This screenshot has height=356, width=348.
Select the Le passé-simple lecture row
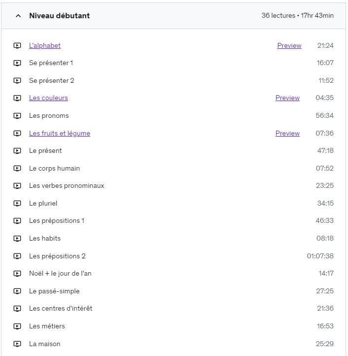pos(54,291)
